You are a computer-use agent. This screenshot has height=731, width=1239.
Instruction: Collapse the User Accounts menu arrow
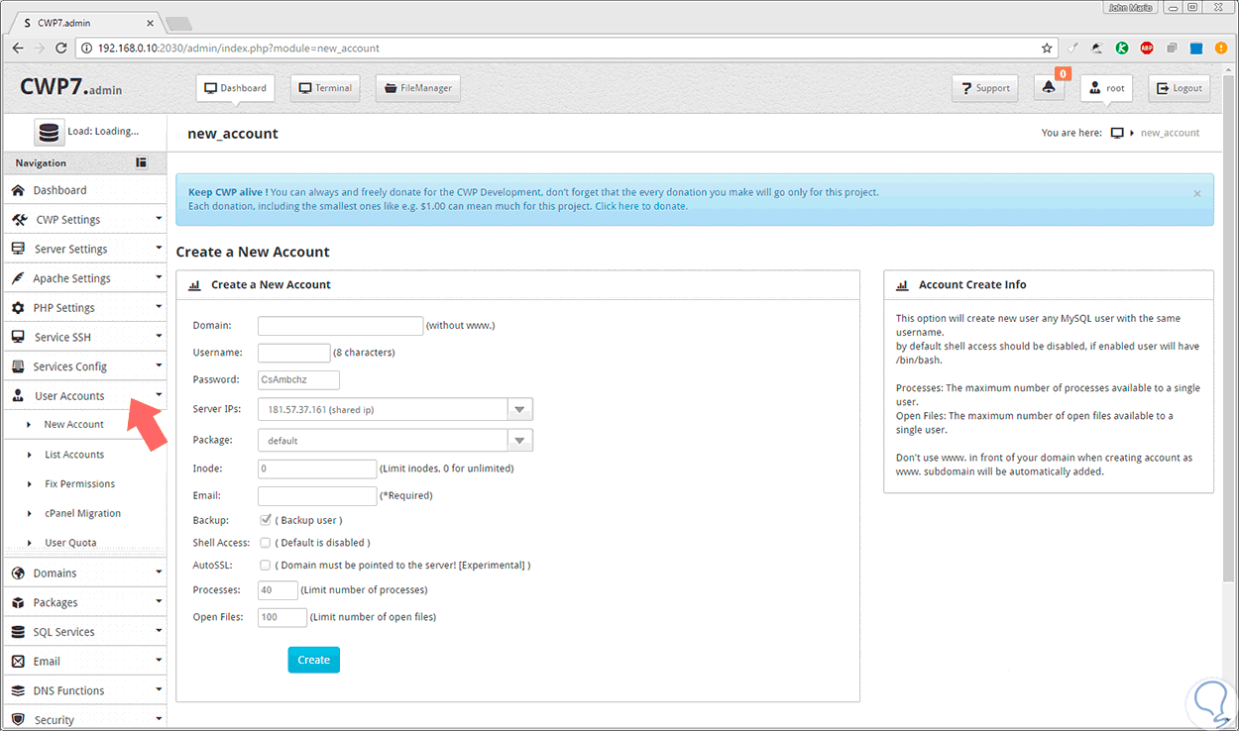159,395
